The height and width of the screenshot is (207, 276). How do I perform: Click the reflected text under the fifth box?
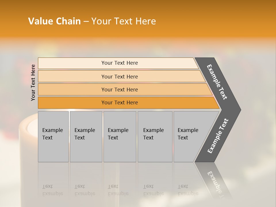pyautogui.click(x=188, y=190)
